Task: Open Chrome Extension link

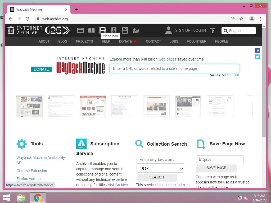Action: tap(32, 171)
